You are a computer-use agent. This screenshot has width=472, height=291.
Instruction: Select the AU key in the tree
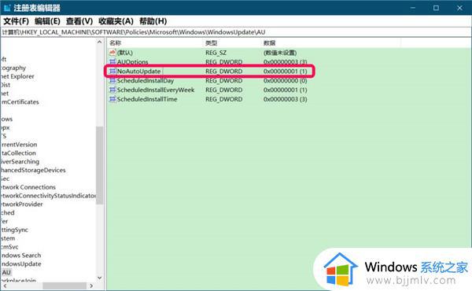pyautogui.click(x=6, y=272)
